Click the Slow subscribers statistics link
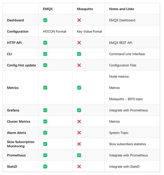164x175 pixels. pyautogui.click(x=127, y=144)
